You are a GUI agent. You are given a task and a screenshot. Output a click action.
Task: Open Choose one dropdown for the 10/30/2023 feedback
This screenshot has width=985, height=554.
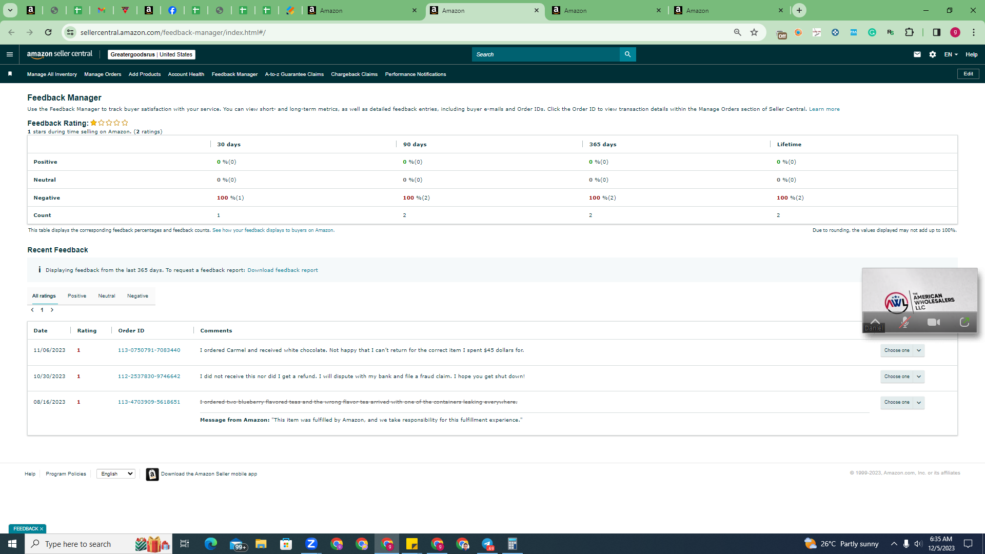click(902, 377)
